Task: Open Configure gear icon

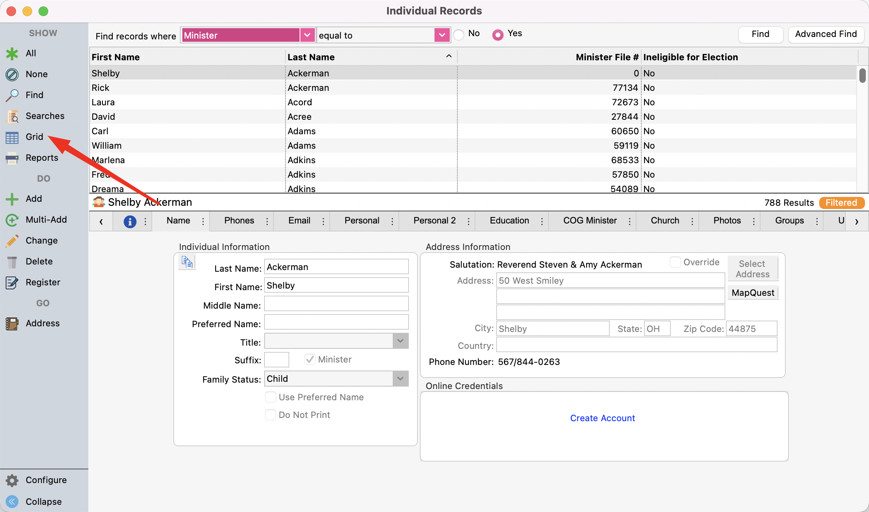Action: point(12,480)
